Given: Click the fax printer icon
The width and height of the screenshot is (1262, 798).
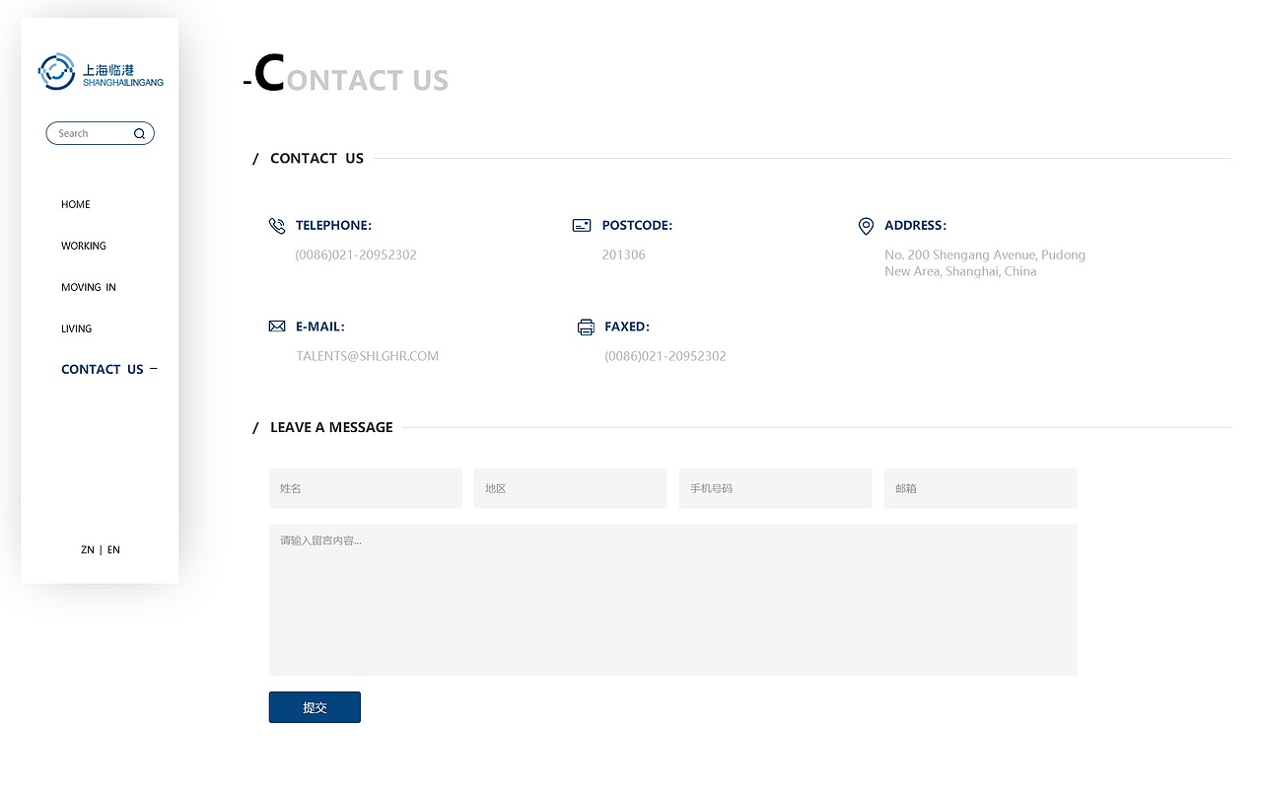Looking at the screenshot, I should [x=586, y=327].
